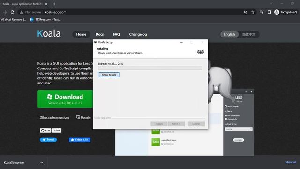300x169 pixels.
Task: Open the Changelog nav item
Action: [138, 34]
